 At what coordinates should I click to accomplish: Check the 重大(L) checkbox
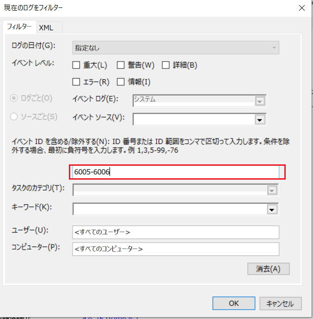coord(76,65)
